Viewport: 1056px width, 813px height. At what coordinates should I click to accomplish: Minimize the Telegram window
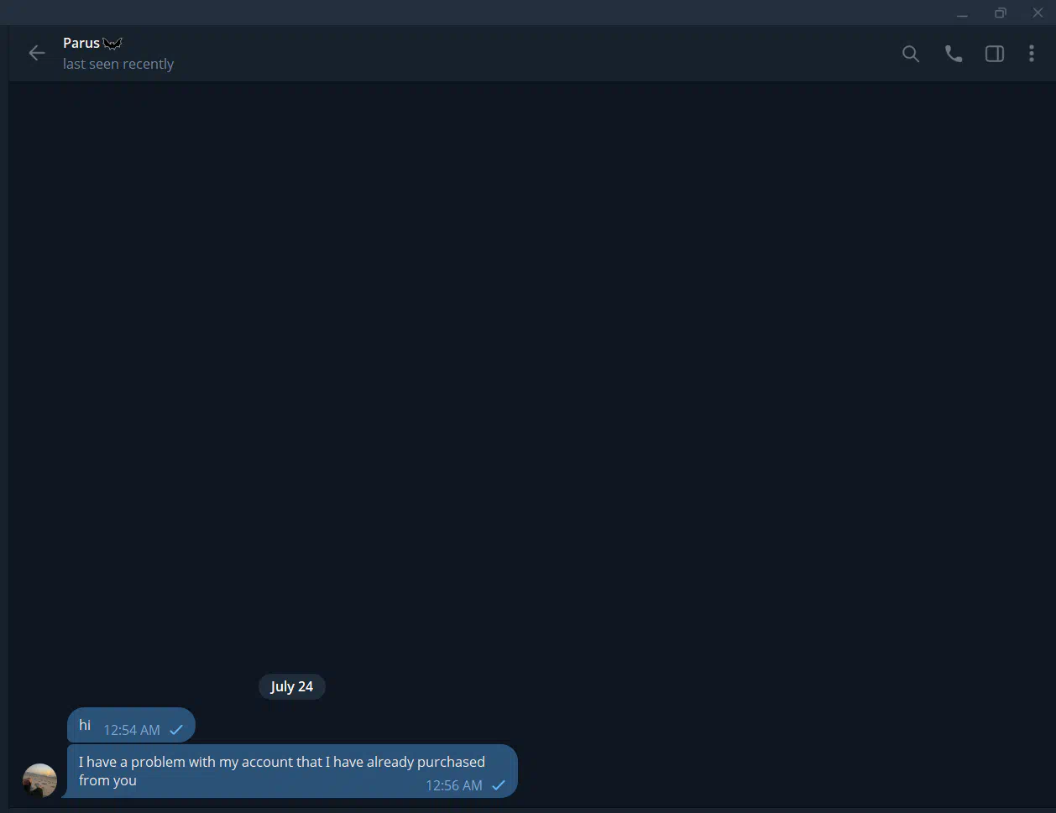962,13
